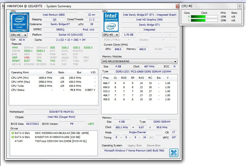Close the System Summary window
This screenshot has width=246, height=166.
pos(178,6)
